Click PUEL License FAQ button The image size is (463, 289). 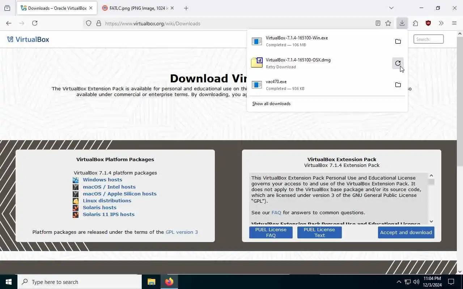271,232
